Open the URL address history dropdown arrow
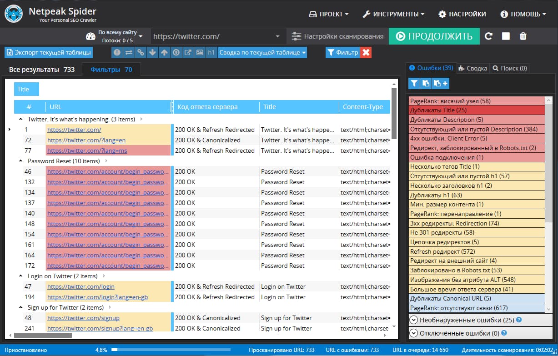The height and width of the screenshot is (356, 558). click(x=278, y=36)
